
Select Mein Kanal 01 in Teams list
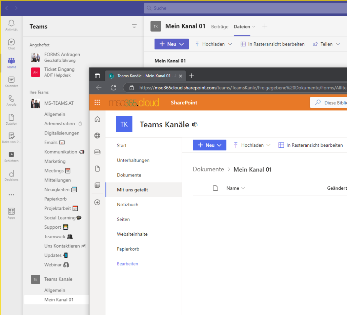coord(57,299)
